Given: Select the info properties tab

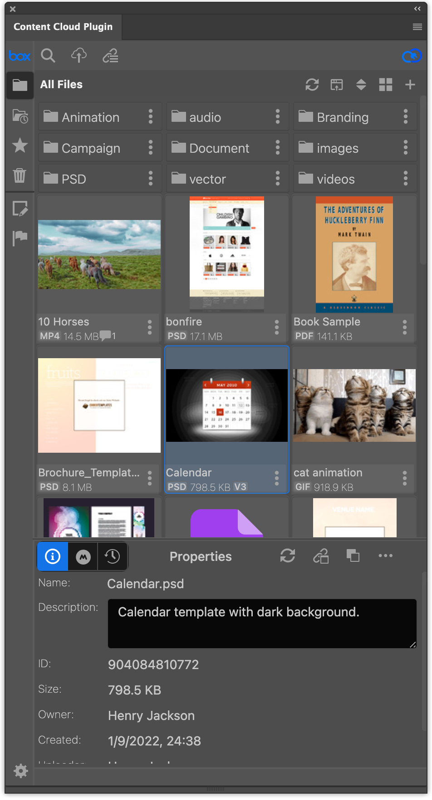Looking at the screenshot, I should (x=53, y=556).
